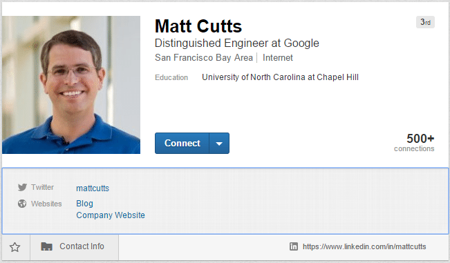Open the mattcutts Twitter link
Screen dimensions: 450x263
93,188
